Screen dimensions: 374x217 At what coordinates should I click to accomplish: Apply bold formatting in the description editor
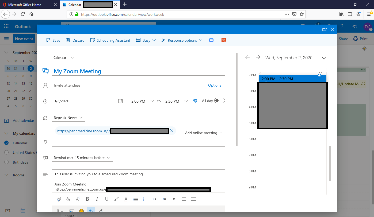pos(87,199)
